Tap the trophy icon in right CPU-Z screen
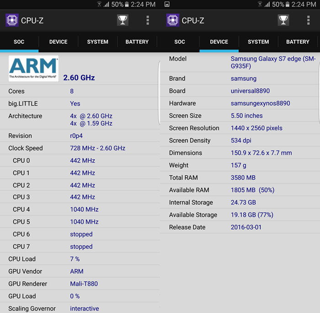The width and height of the screenshot is (320, 313). 283,20
